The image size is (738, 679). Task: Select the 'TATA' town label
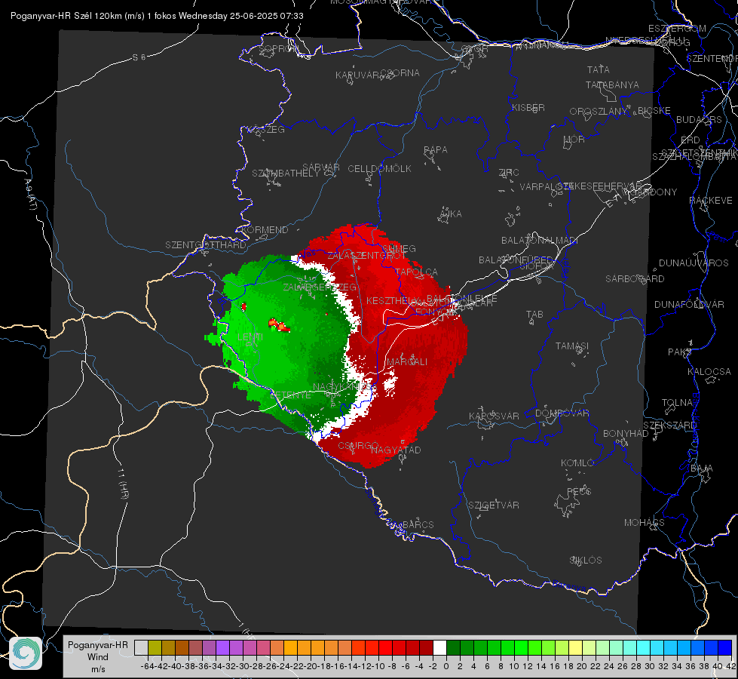point(599,69)
